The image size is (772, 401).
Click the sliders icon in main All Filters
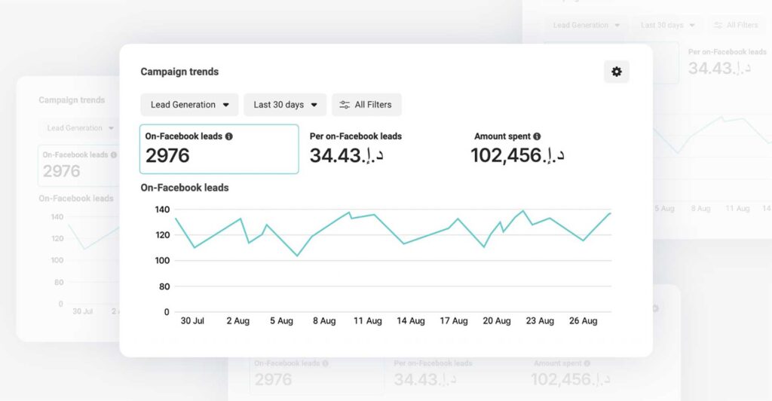click(345, 105)
